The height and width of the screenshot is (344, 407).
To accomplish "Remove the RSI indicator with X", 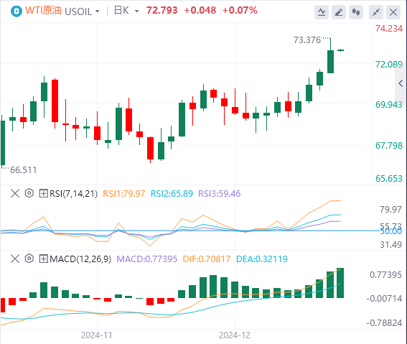I will pos(15,193).
